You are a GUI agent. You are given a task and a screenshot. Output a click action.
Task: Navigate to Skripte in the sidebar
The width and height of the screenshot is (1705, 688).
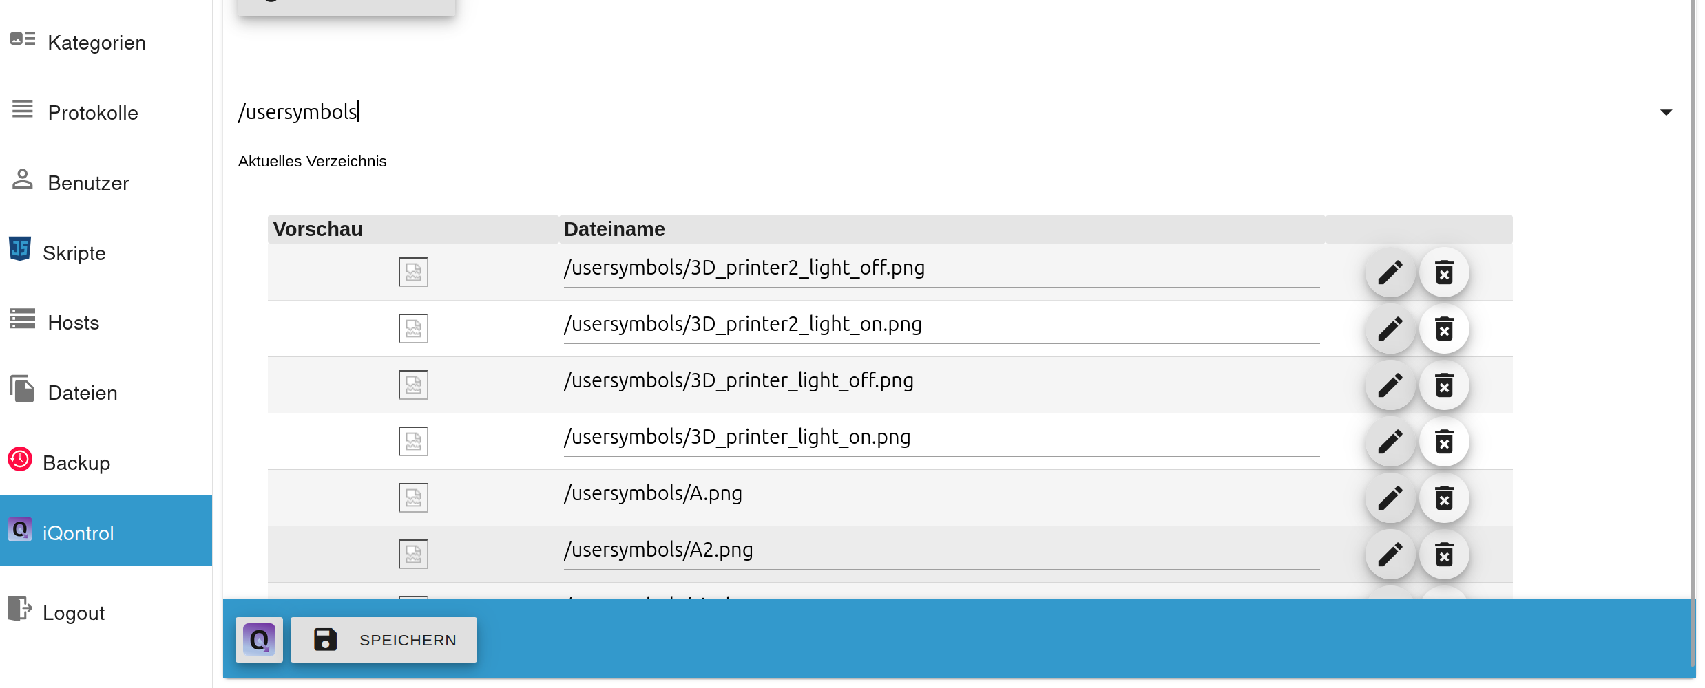74,253
